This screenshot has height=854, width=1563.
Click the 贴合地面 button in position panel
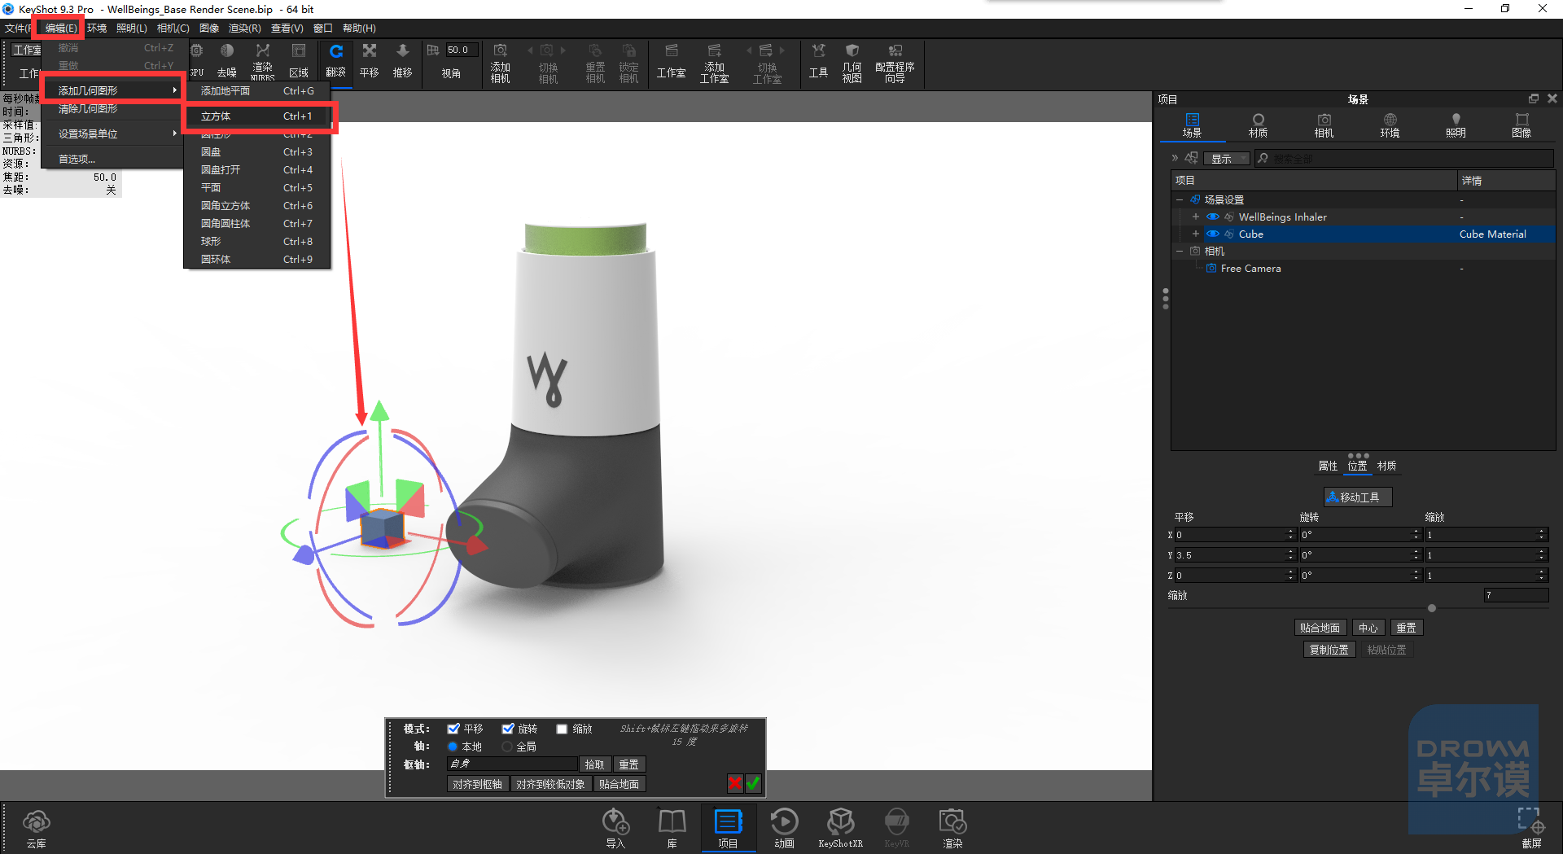(1320, 628)
